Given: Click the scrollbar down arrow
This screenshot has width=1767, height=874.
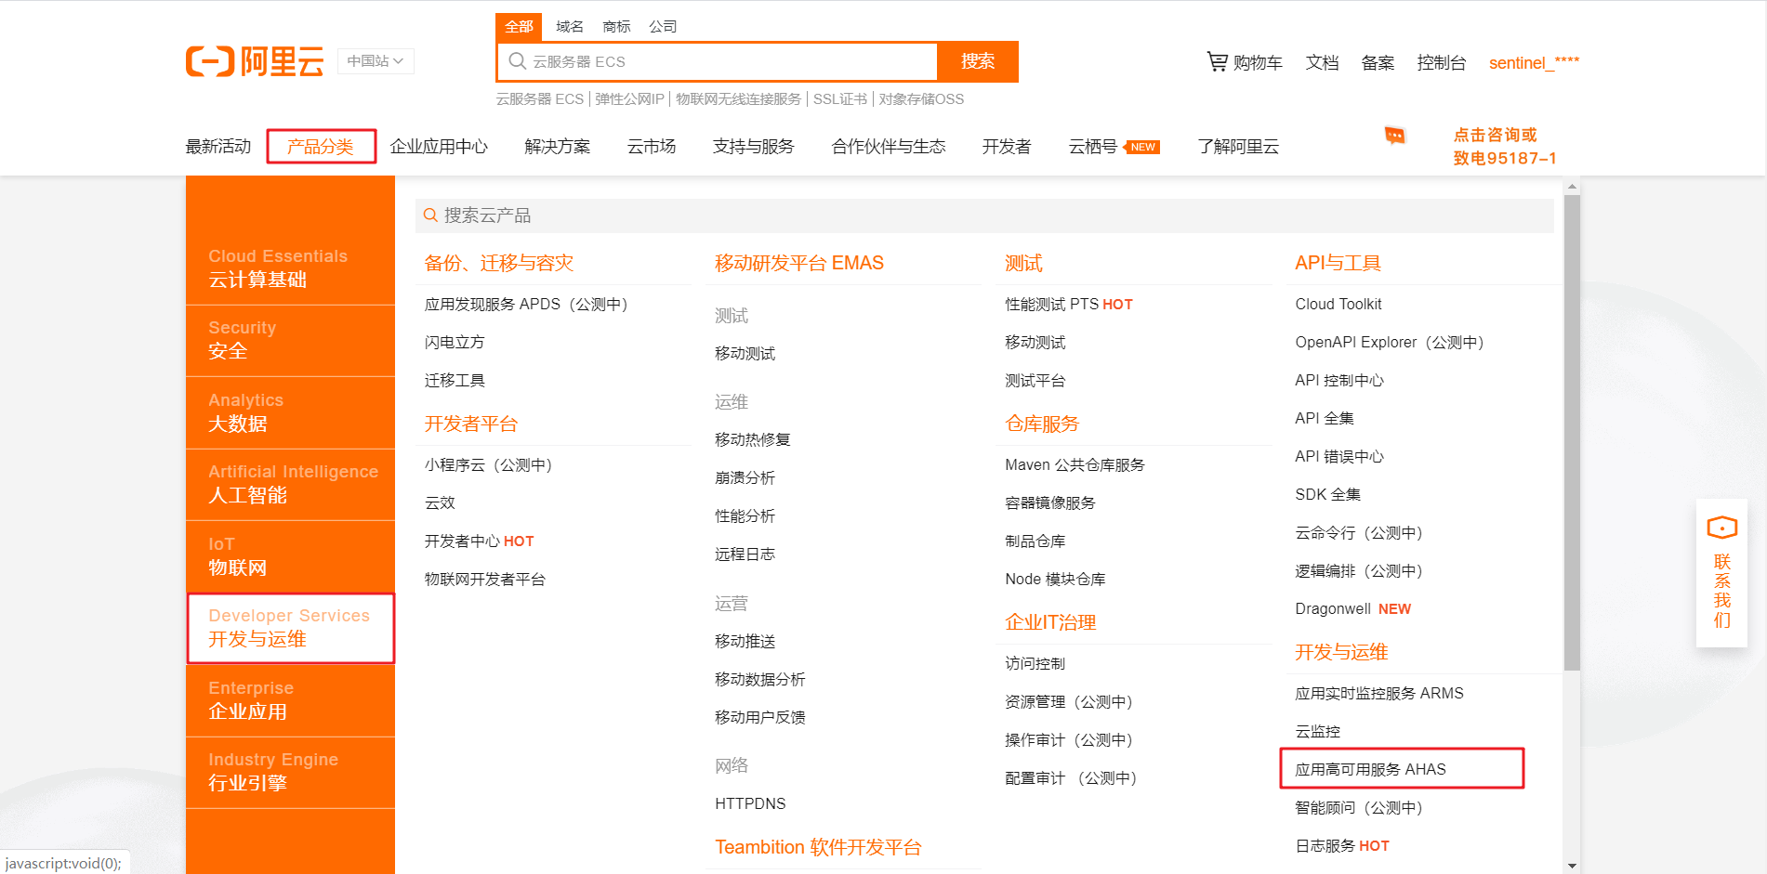Looking at the screenshot, I should pyautogui.click(x=1572, y=866).
